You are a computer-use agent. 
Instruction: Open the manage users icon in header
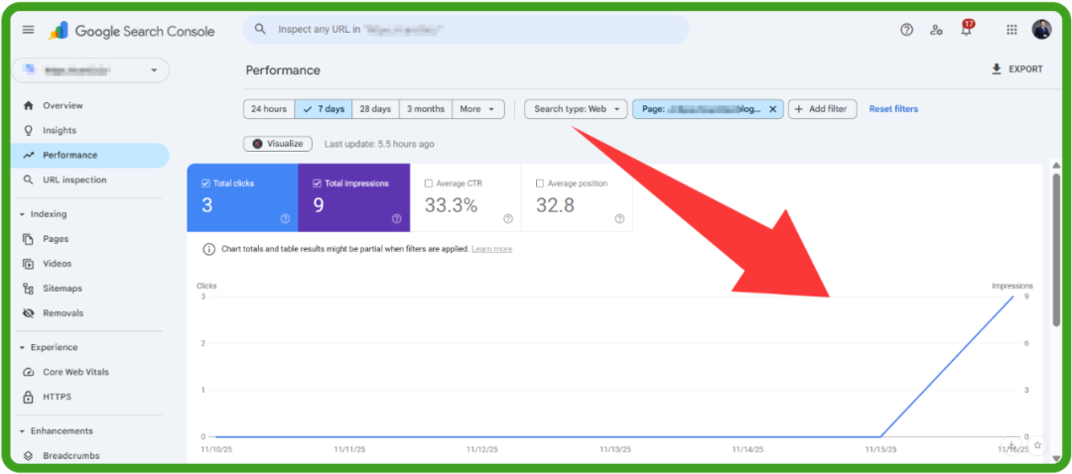pos(936,30)
